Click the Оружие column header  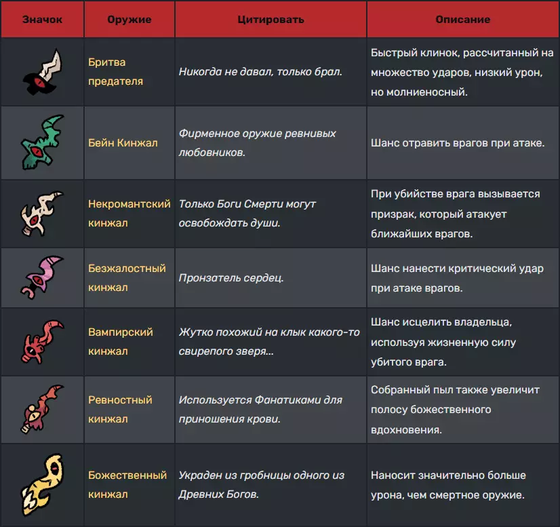129,20
